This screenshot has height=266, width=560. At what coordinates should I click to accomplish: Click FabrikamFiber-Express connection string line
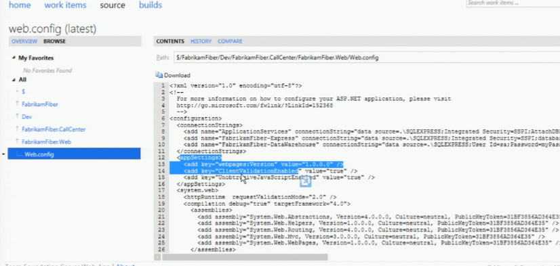click(x=372, y=138)
